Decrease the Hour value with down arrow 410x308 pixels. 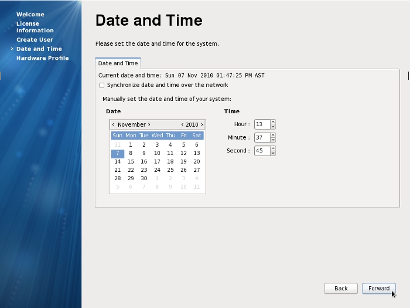pyautogui.click(x=273, y=127)
